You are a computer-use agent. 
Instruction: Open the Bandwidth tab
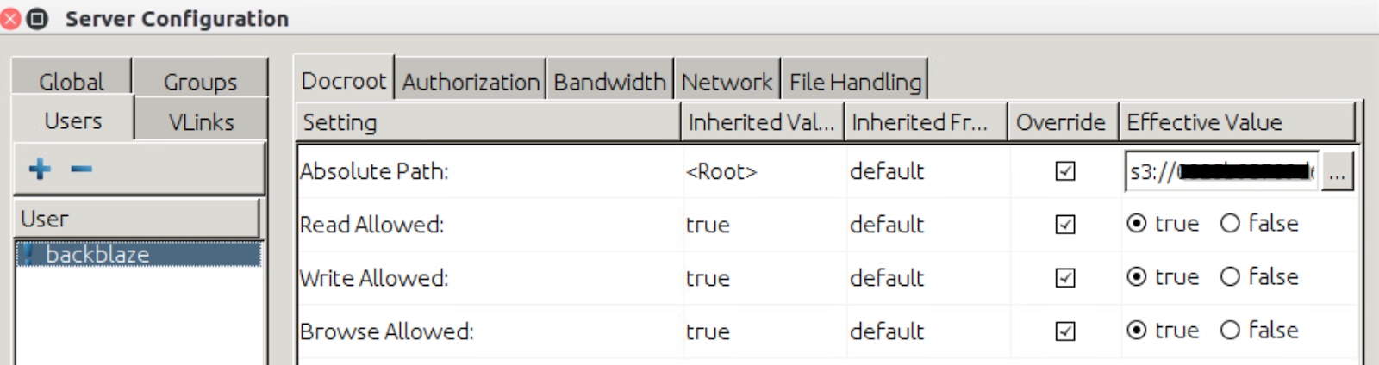click(609, 82)
